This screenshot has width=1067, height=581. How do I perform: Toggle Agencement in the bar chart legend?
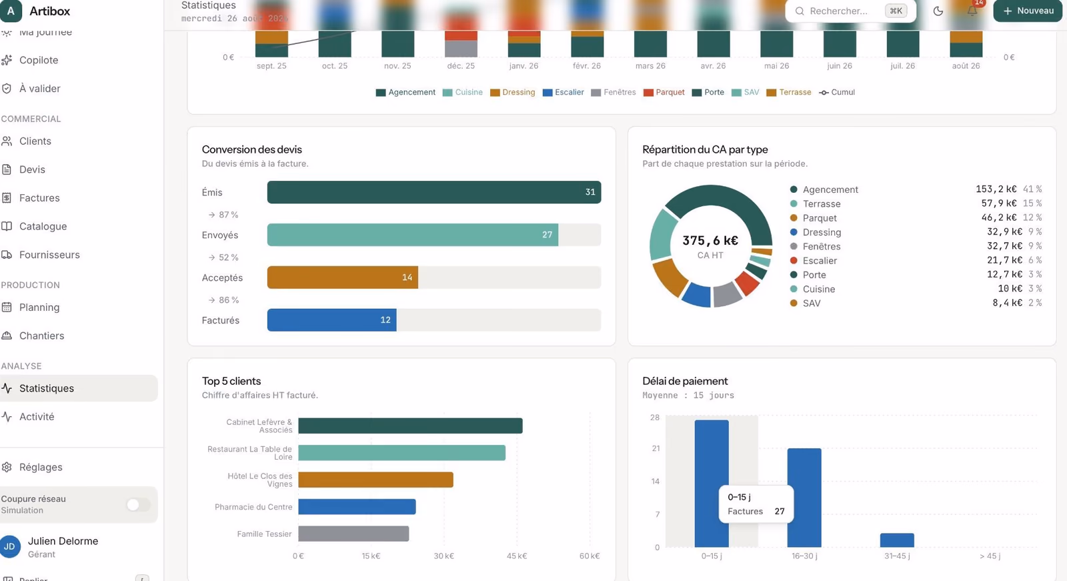405,93
